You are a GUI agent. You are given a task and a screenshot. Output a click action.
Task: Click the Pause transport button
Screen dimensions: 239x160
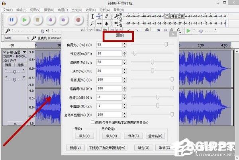[x=12, y=20]
